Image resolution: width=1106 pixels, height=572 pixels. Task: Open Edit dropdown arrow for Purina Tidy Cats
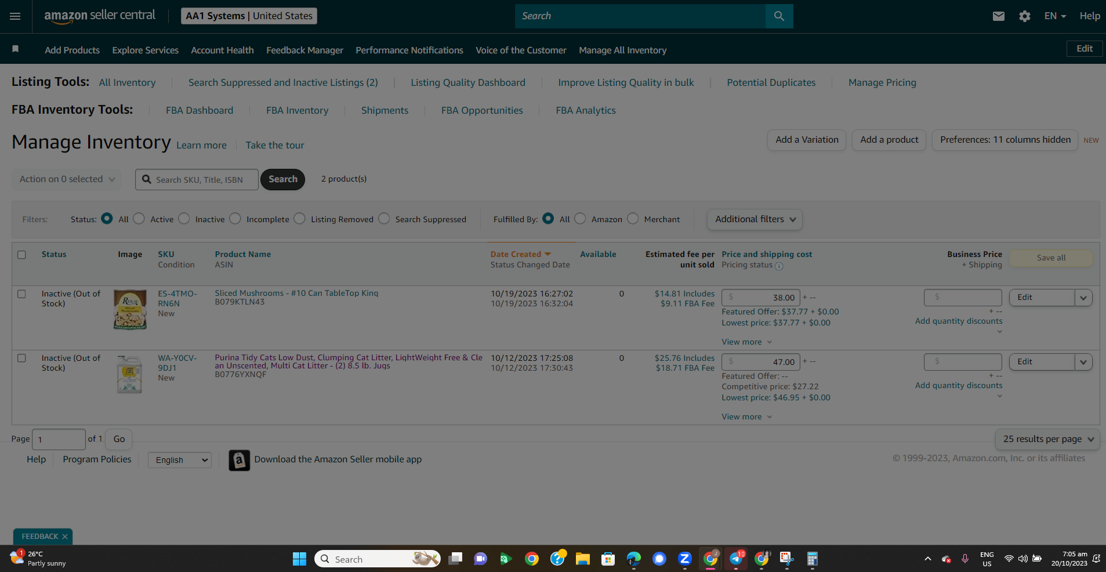(x=1083, y=362)
